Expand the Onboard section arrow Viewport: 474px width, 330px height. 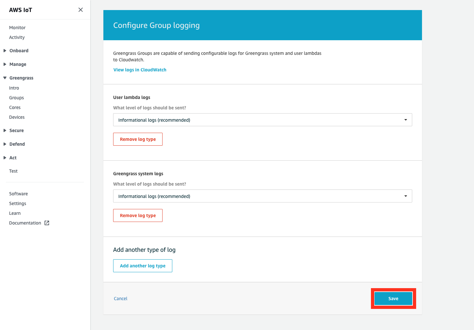pos(5,51)
